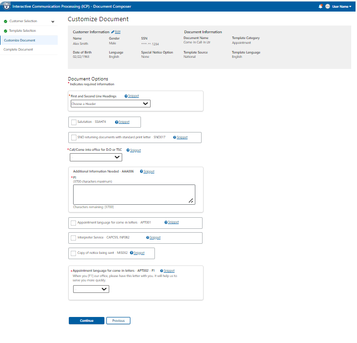Tick the Interpreter Service checkbox
This screenshot has width=357, height=343.
point(74,238)
